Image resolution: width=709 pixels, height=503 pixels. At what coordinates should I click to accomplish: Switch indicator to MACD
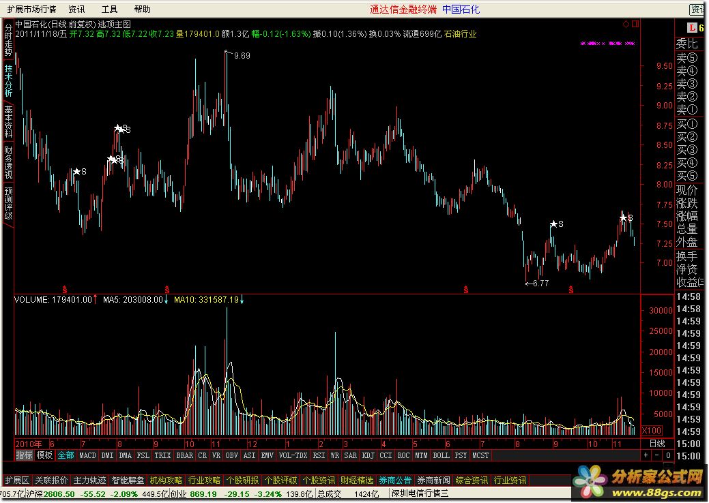coord(88,455)
